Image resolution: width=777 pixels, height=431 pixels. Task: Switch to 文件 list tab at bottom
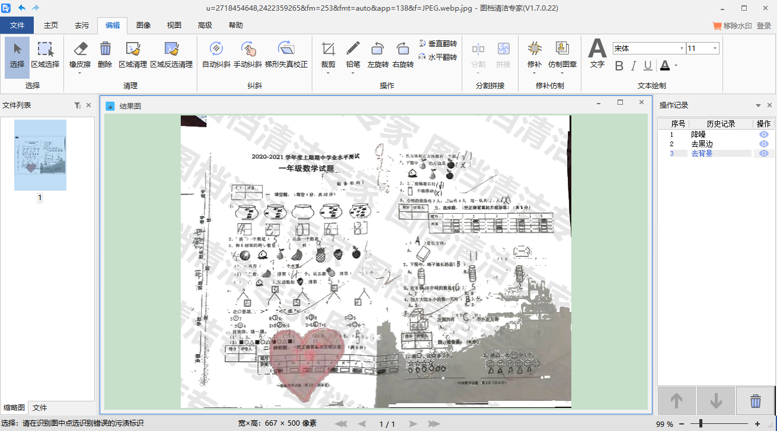pos(40,408)
